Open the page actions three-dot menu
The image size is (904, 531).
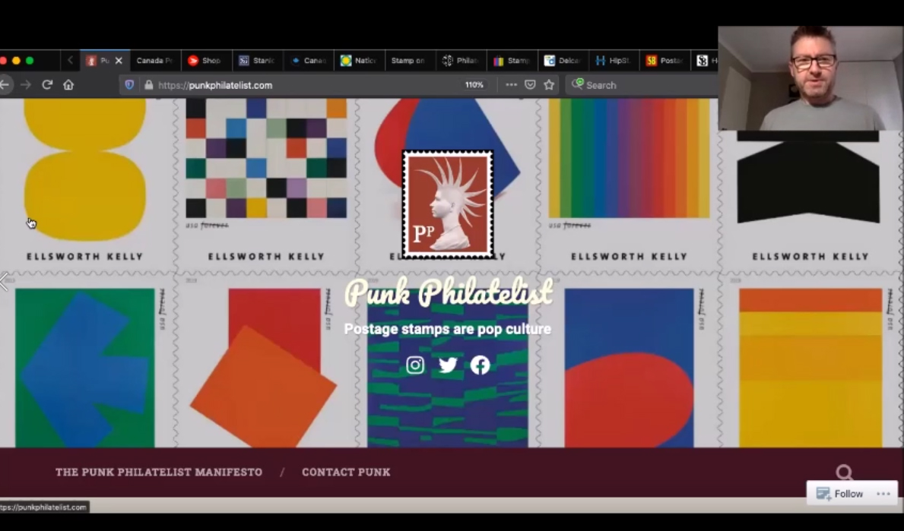512,84
